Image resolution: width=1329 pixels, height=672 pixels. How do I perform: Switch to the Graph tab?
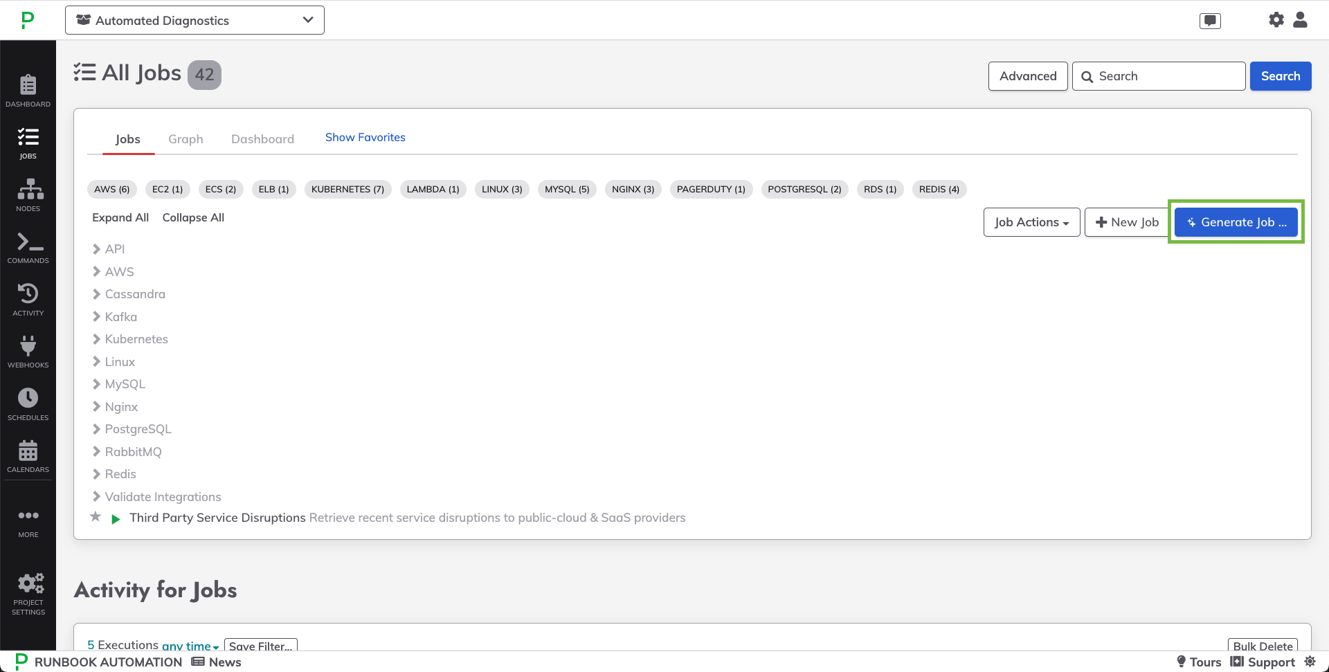186,139
